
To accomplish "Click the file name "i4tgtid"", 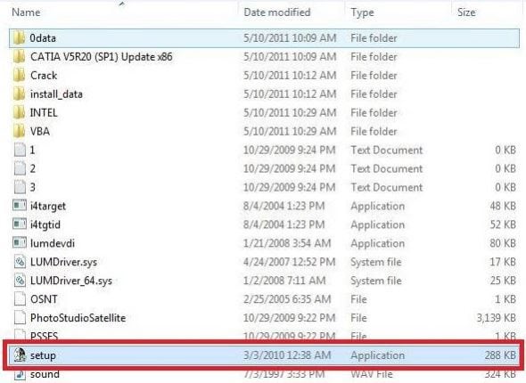I will [45, 224].
